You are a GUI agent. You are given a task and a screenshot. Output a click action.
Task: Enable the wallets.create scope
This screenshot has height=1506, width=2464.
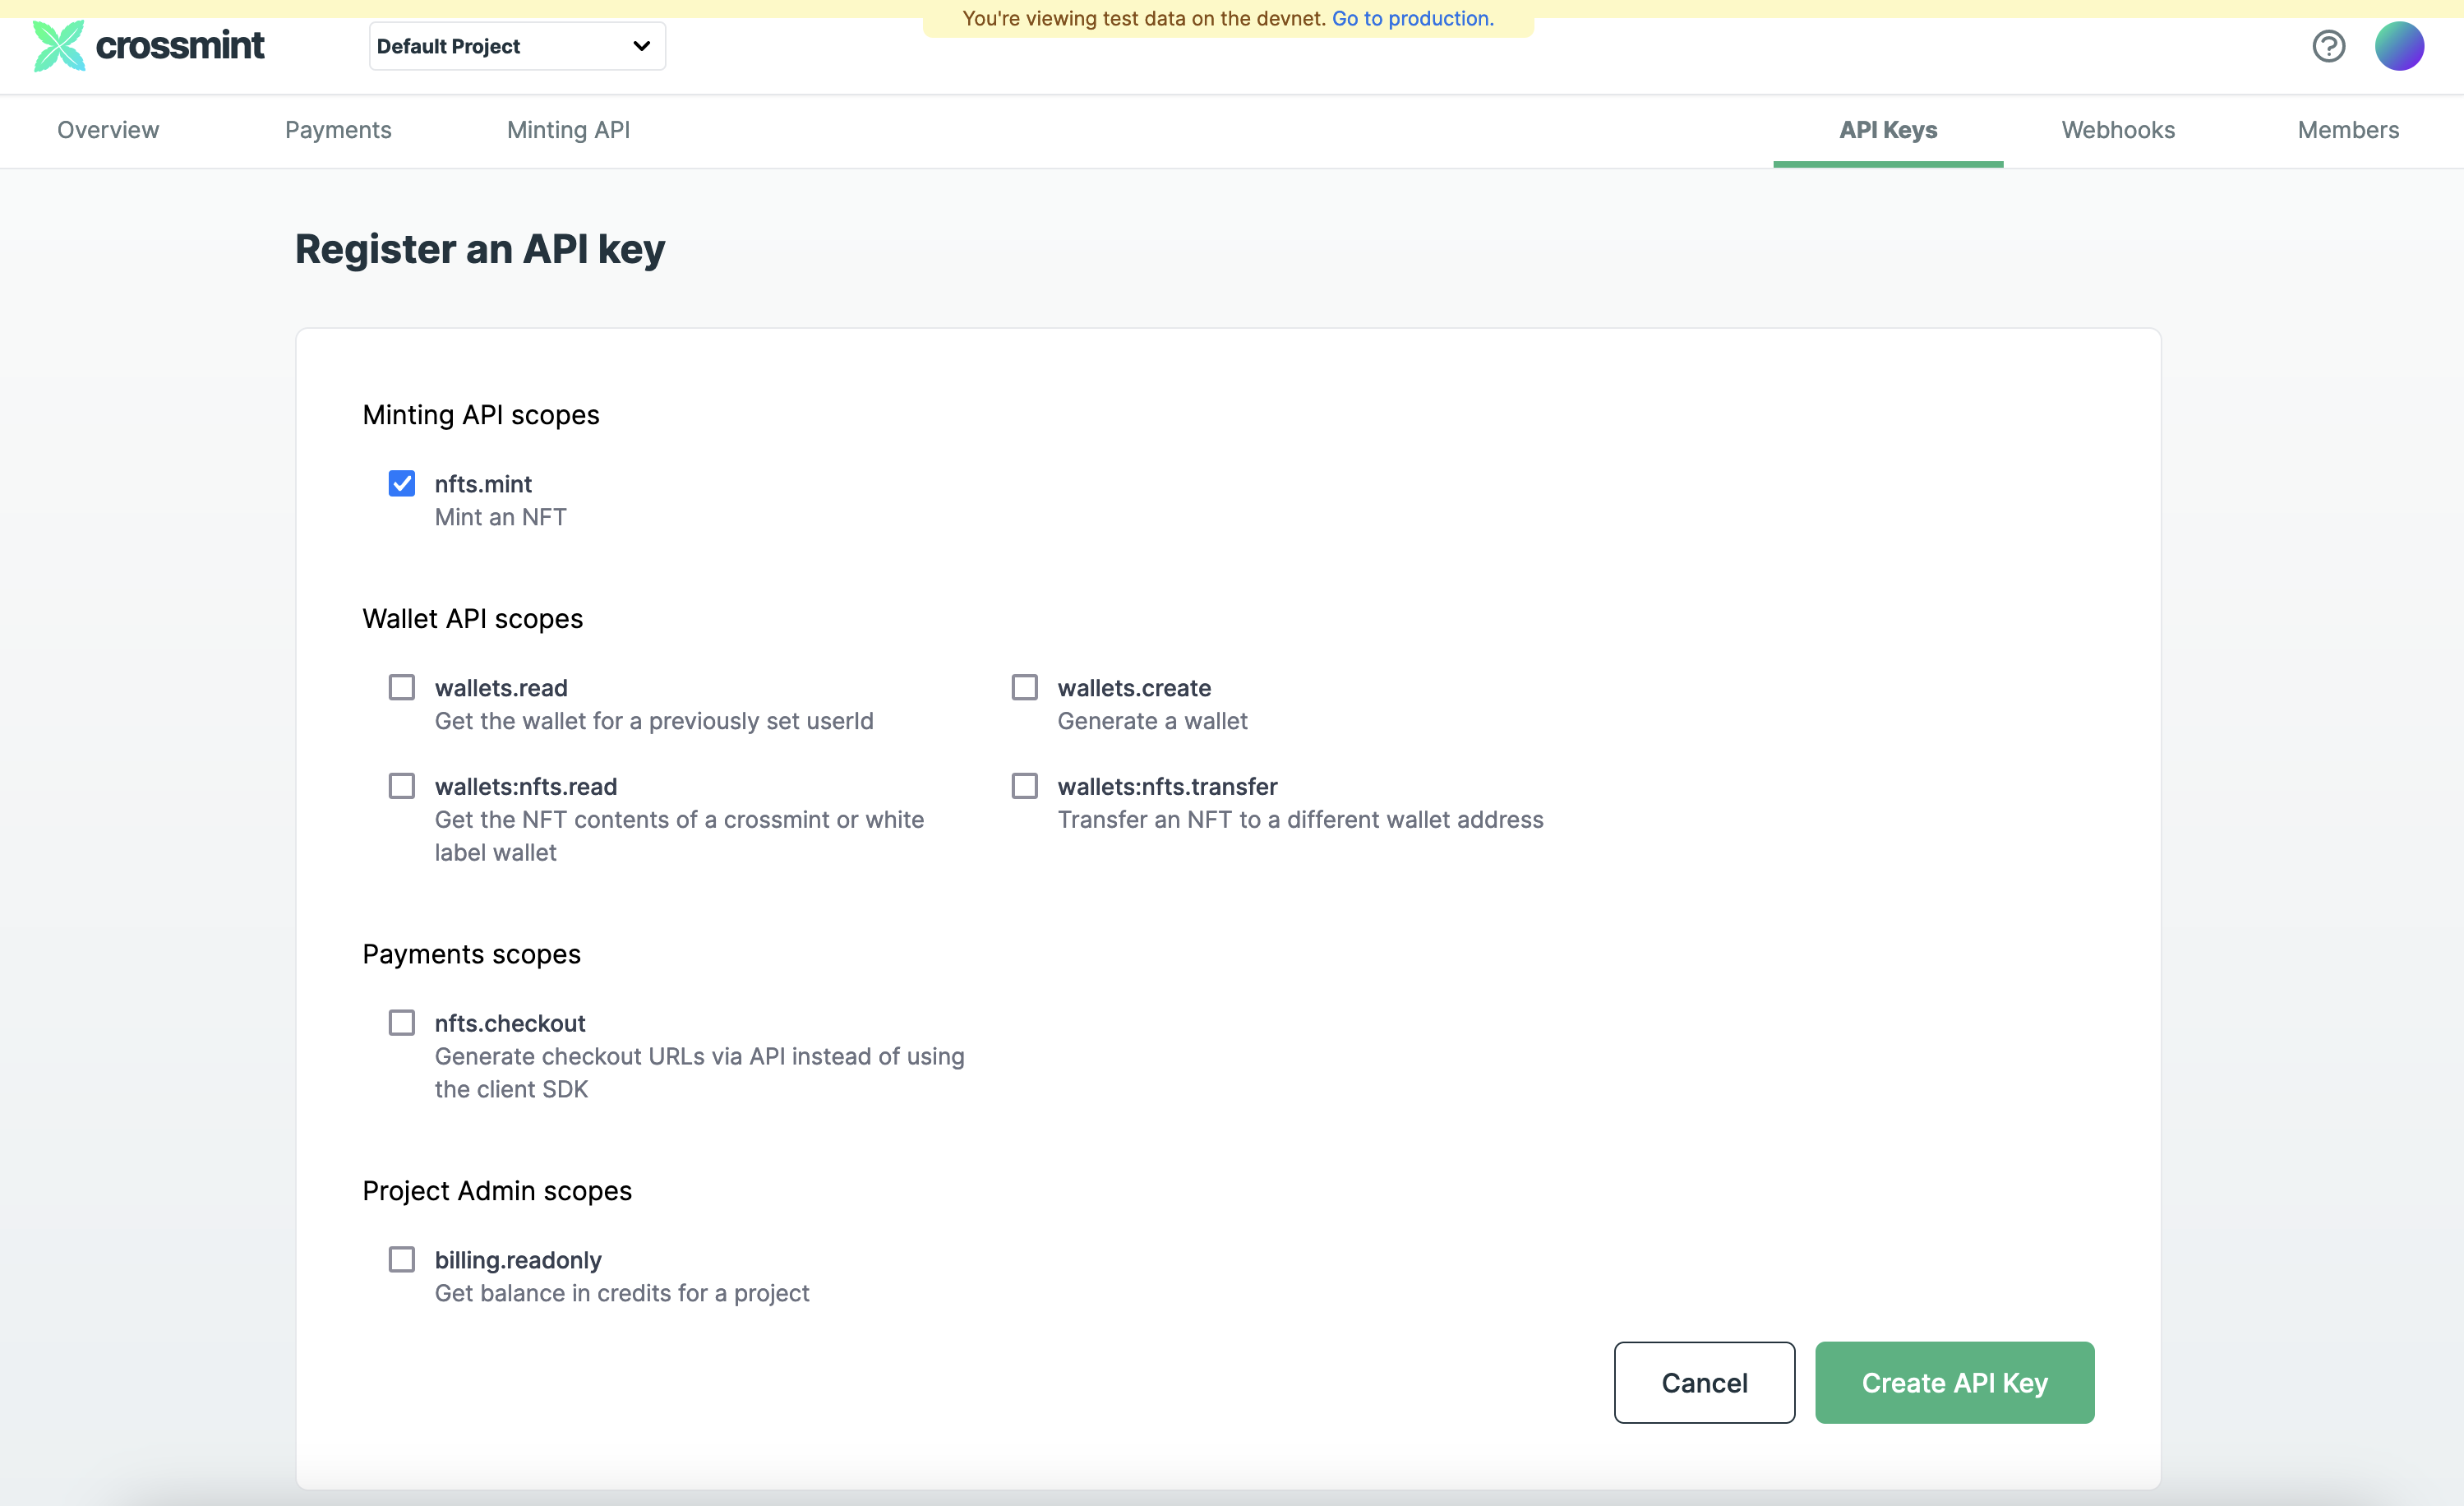(1025, 688)
